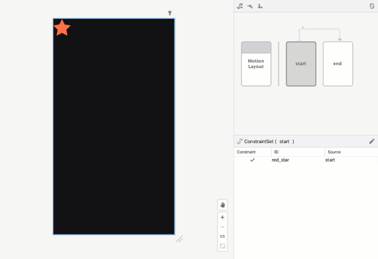
Task: Select the Motion Layout box
Action: click(x=256, y=64)
